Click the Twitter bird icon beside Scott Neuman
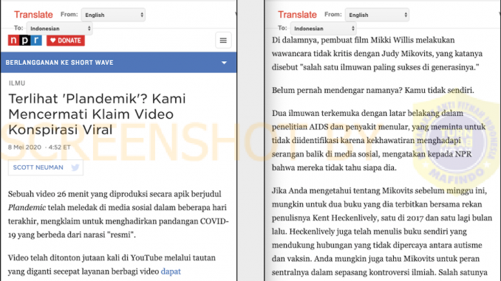The width and height of the screenshot is (501, 281). tap(75, 167)
